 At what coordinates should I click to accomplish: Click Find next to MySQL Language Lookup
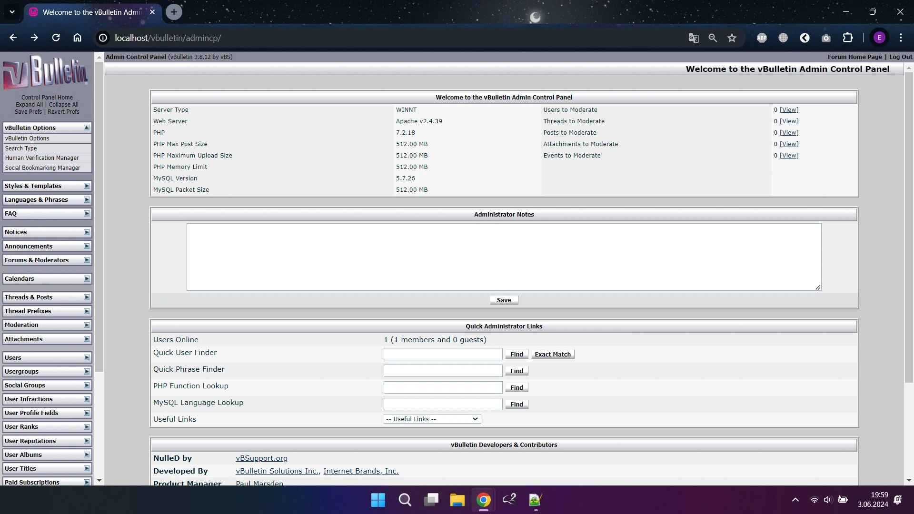click(517, 405)
